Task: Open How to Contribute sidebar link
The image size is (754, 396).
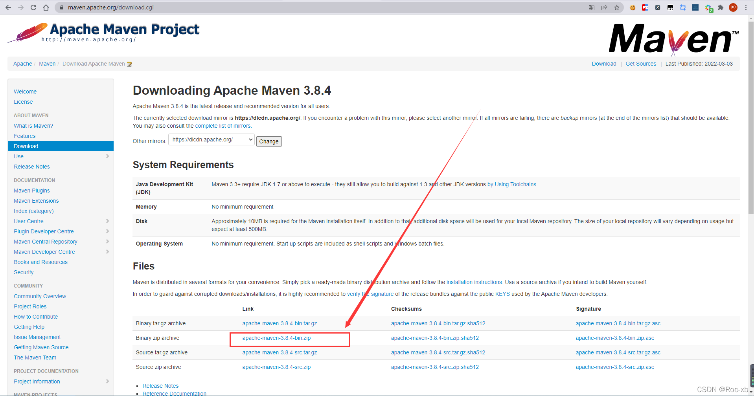Action: pyautogui.click(x=36, y=317)
